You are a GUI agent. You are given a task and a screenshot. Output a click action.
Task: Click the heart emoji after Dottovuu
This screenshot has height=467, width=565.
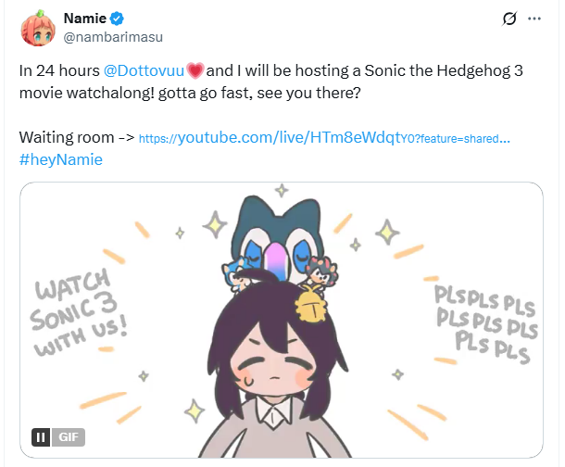[x=195, y=70]
